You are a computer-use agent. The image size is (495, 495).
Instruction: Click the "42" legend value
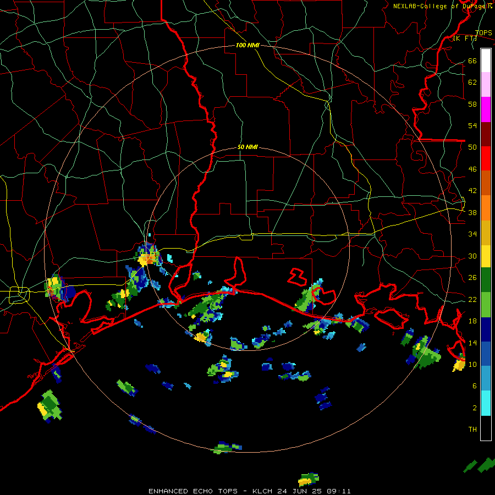point(472,191)
